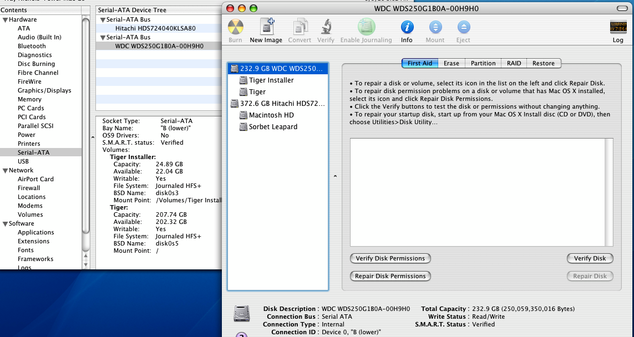Collapse the Network section in Contents
The height and width of the screenshot is (337, 634).
[5, 171]
